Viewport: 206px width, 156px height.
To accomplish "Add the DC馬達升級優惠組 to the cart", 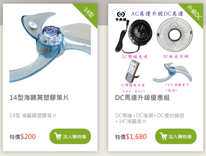I will click(176, 136).
